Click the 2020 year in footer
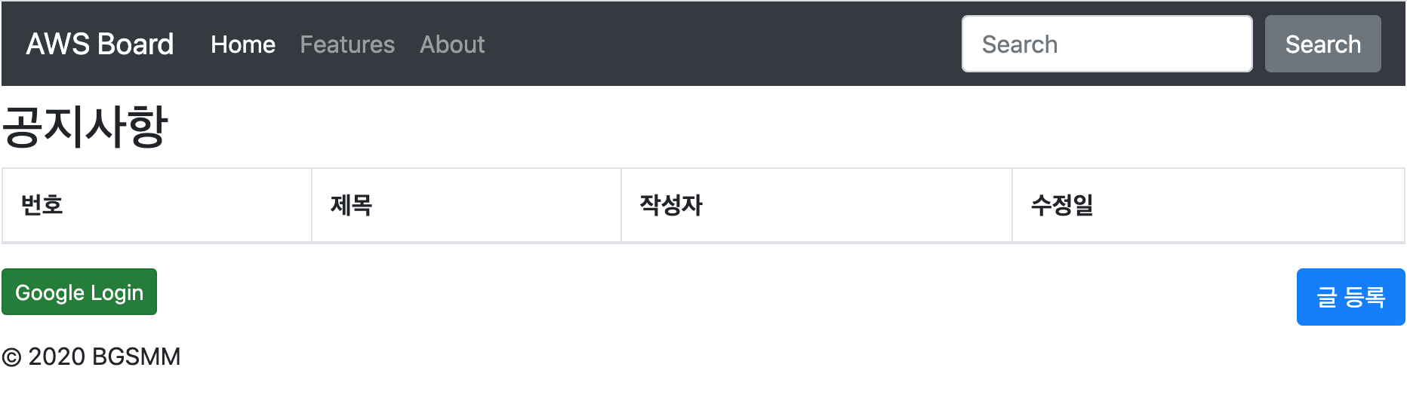This screenshot has width=1407, height=401. point(57,357)
